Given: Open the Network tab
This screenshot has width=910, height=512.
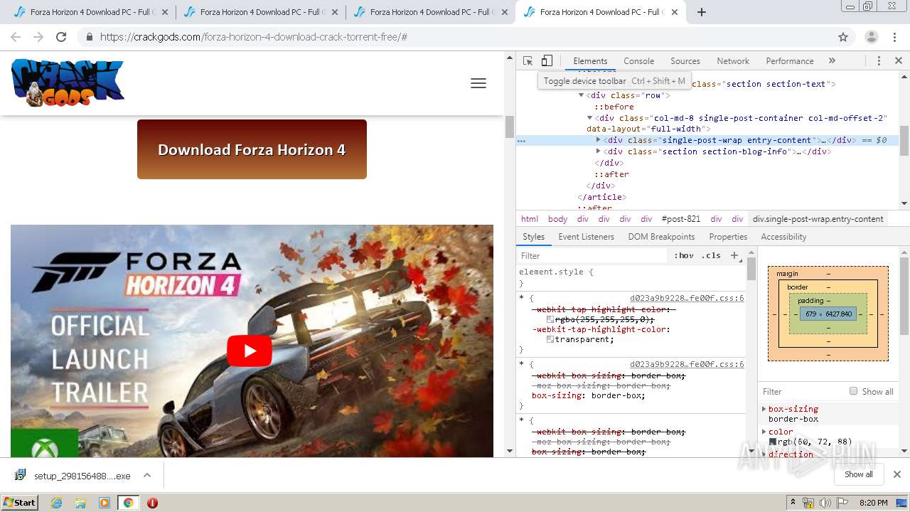Looking at the screenshot, I should point(733,61).
